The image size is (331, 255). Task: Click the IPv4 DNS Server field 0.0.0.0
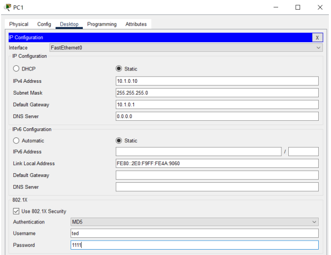[x=217, y=117]
